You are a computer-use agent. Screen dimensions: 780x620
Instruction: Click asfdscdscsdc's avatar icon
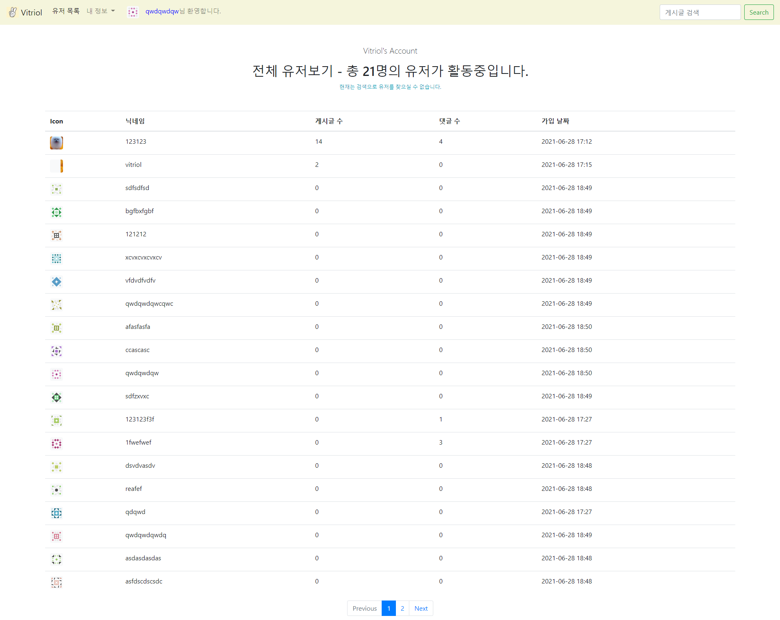56,582
